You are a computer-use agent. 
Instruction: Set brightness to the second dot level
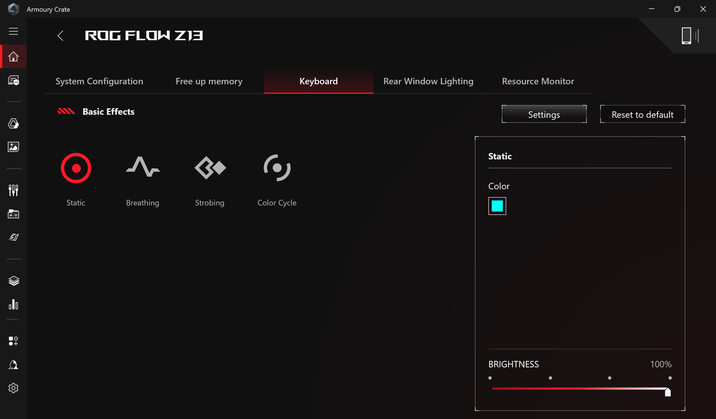[x=550, y=378]
